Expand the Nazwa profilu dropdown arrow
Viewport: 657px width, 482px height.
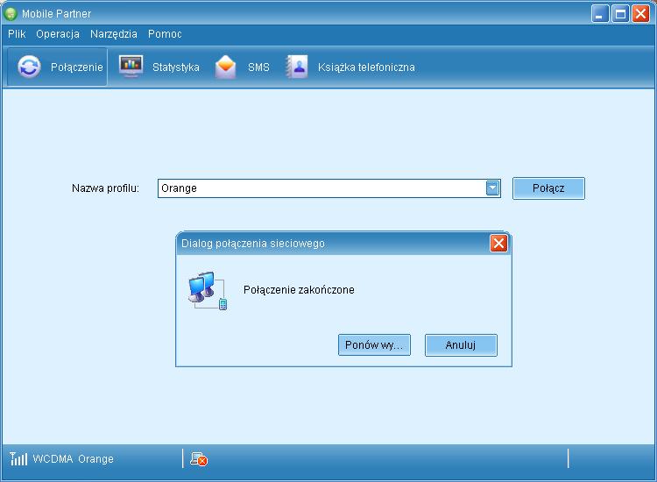point(492,188)
